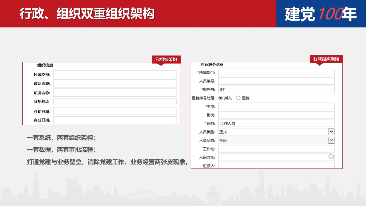366x206 pixels.
Task: Select the 插入 radio button
Action: pyautogui.click(x=220, y=98)
